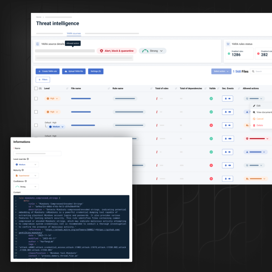Screen dimensions: 272x272
Task: Click the YARA rules status panel icon
Action: coord(228,44)
